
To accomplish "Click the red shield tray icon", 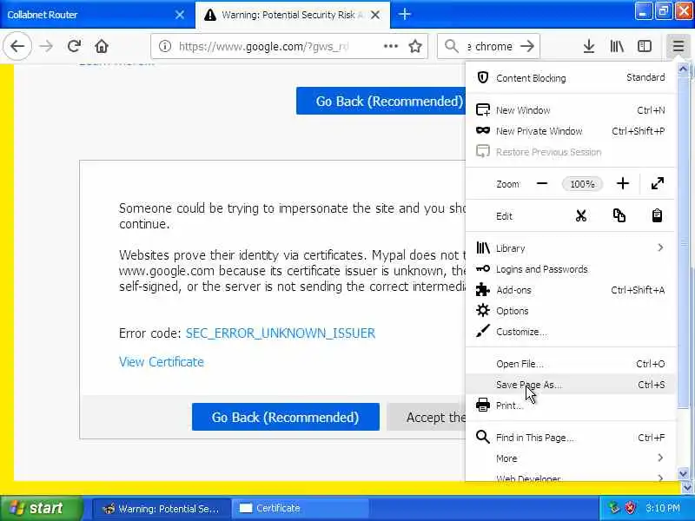I will pyautogui.click(x=630, y=508).
